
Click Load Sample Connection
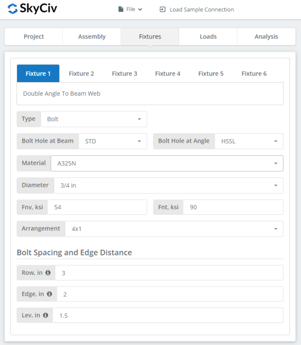[x=197, y=10]
